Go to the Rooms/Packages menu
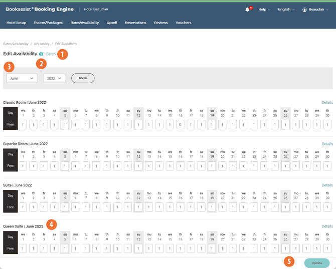Image resolution: width=336 pixels, height=269 pixels. 48,23
